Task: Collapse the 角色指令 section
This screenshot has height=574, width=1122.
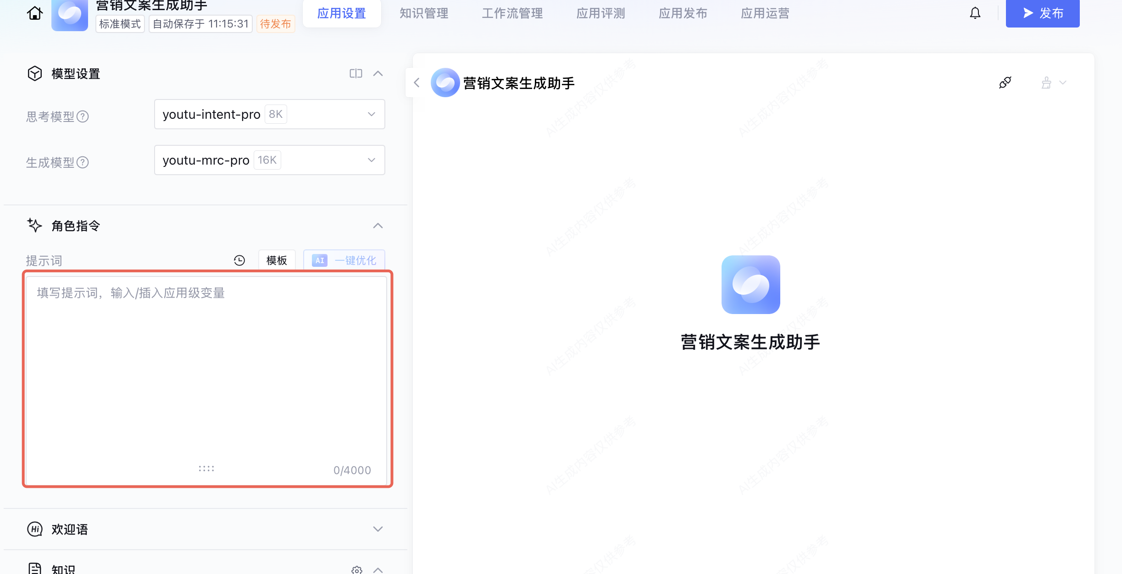Action: [378, 226]
